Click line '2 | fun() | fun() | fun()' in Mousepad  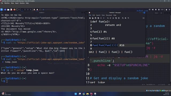pos(112,52)
